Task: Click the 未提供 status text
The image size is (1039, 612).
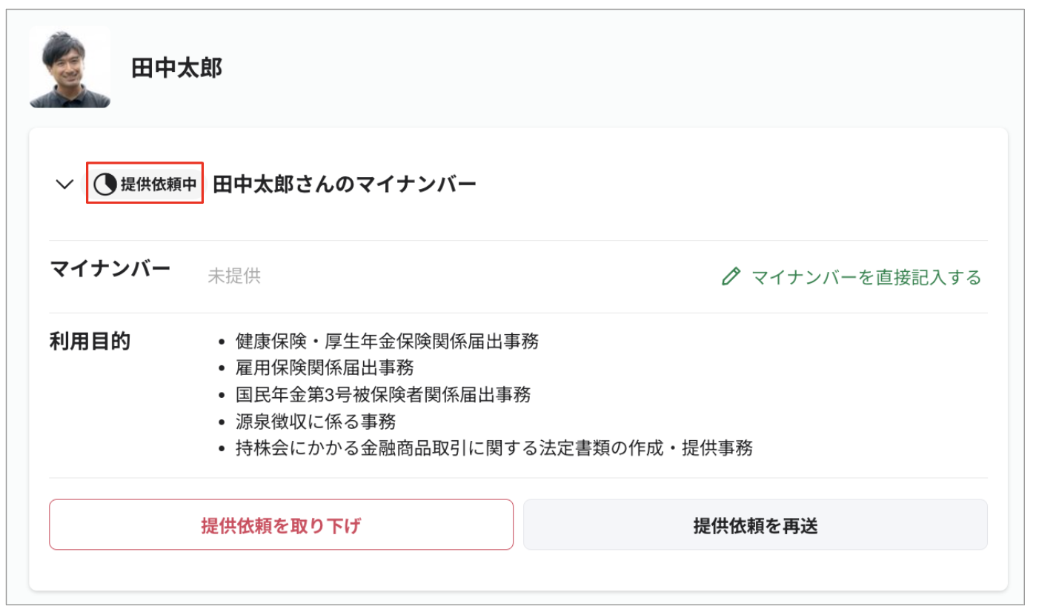Action: [x=234, y=276]
